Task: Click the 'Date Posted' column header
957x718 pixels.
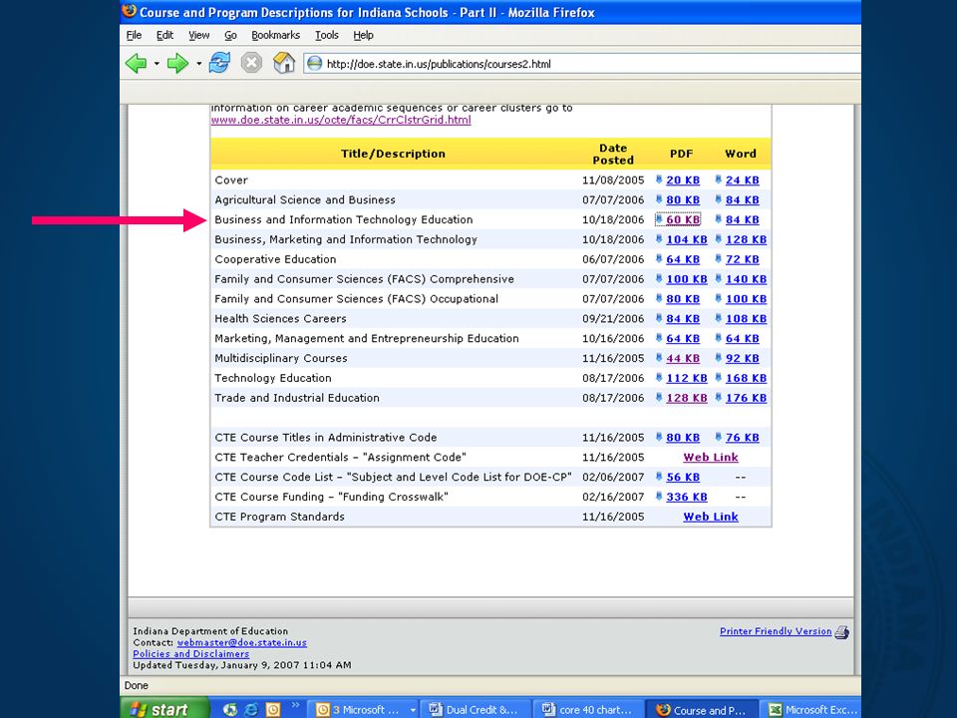Action: [x=613, y=154]
